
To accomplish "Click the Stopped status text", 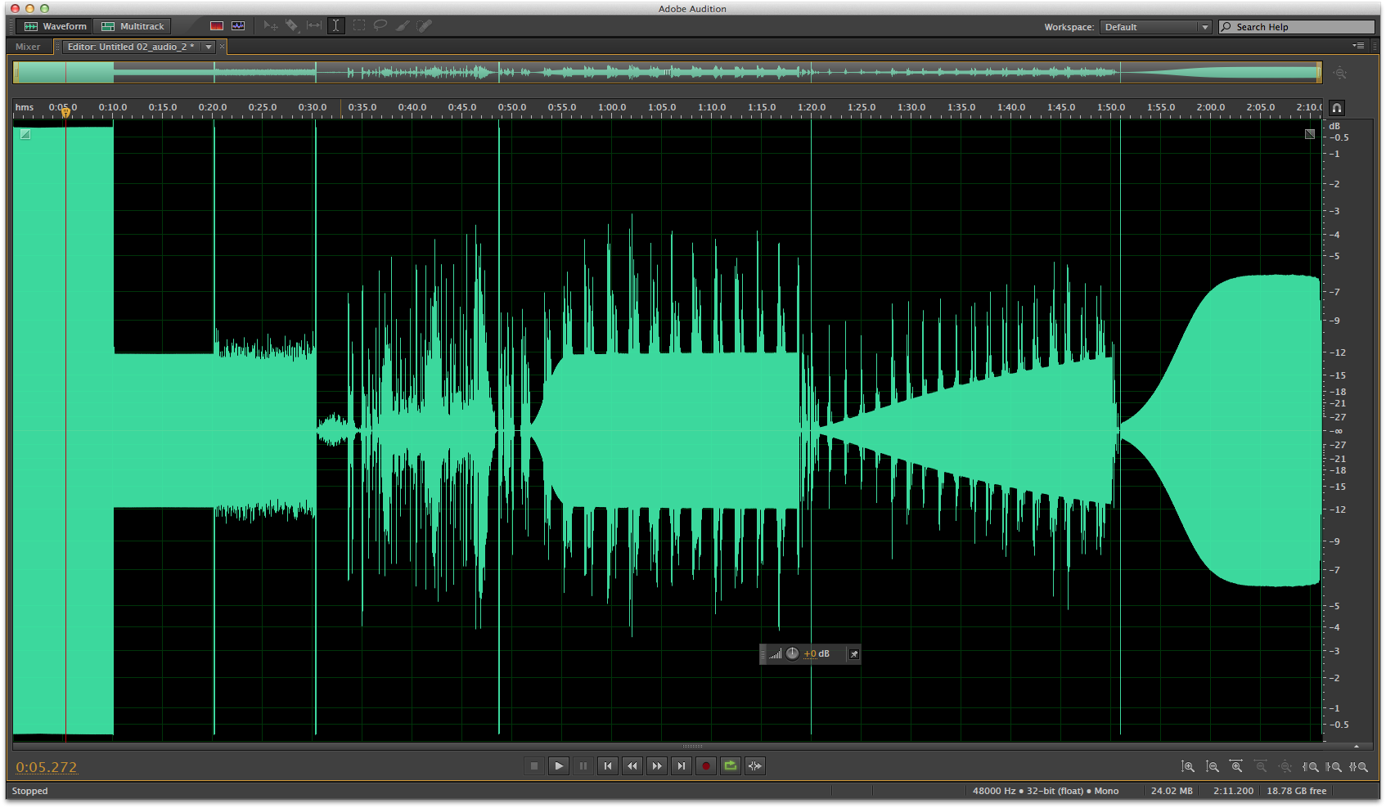I will (x=29, y=791).
